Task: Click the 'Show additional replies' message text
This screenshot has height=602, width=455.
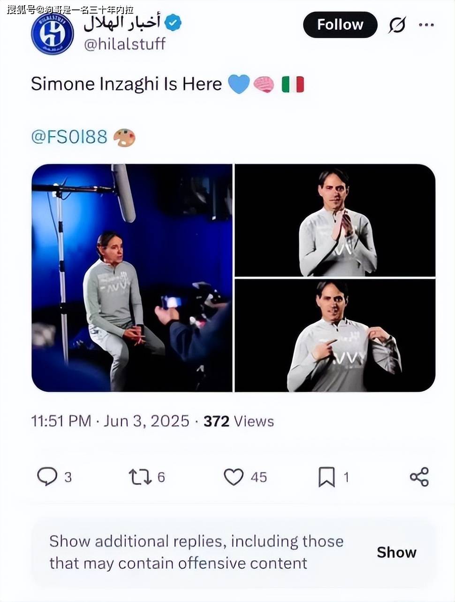Action: [x=197, y=552]
